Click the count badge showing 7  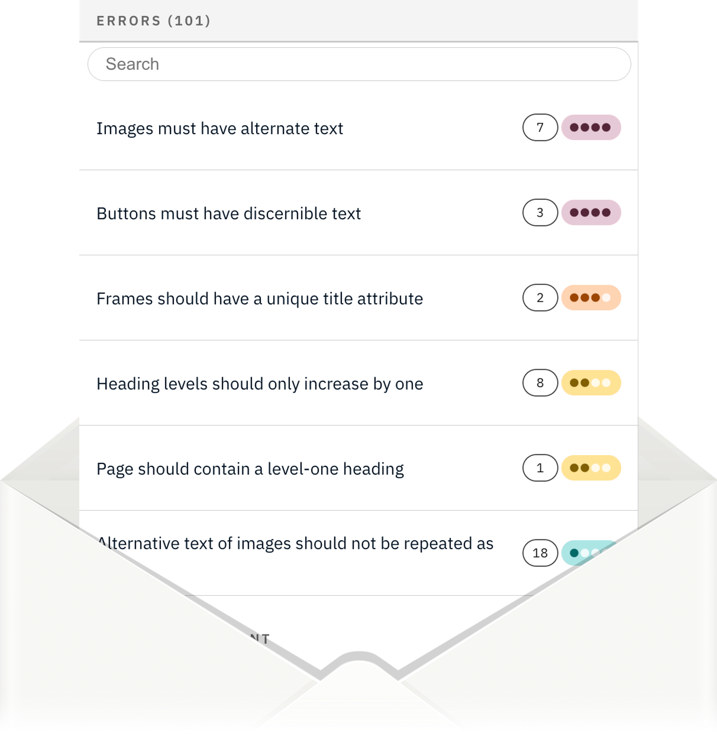540,127
